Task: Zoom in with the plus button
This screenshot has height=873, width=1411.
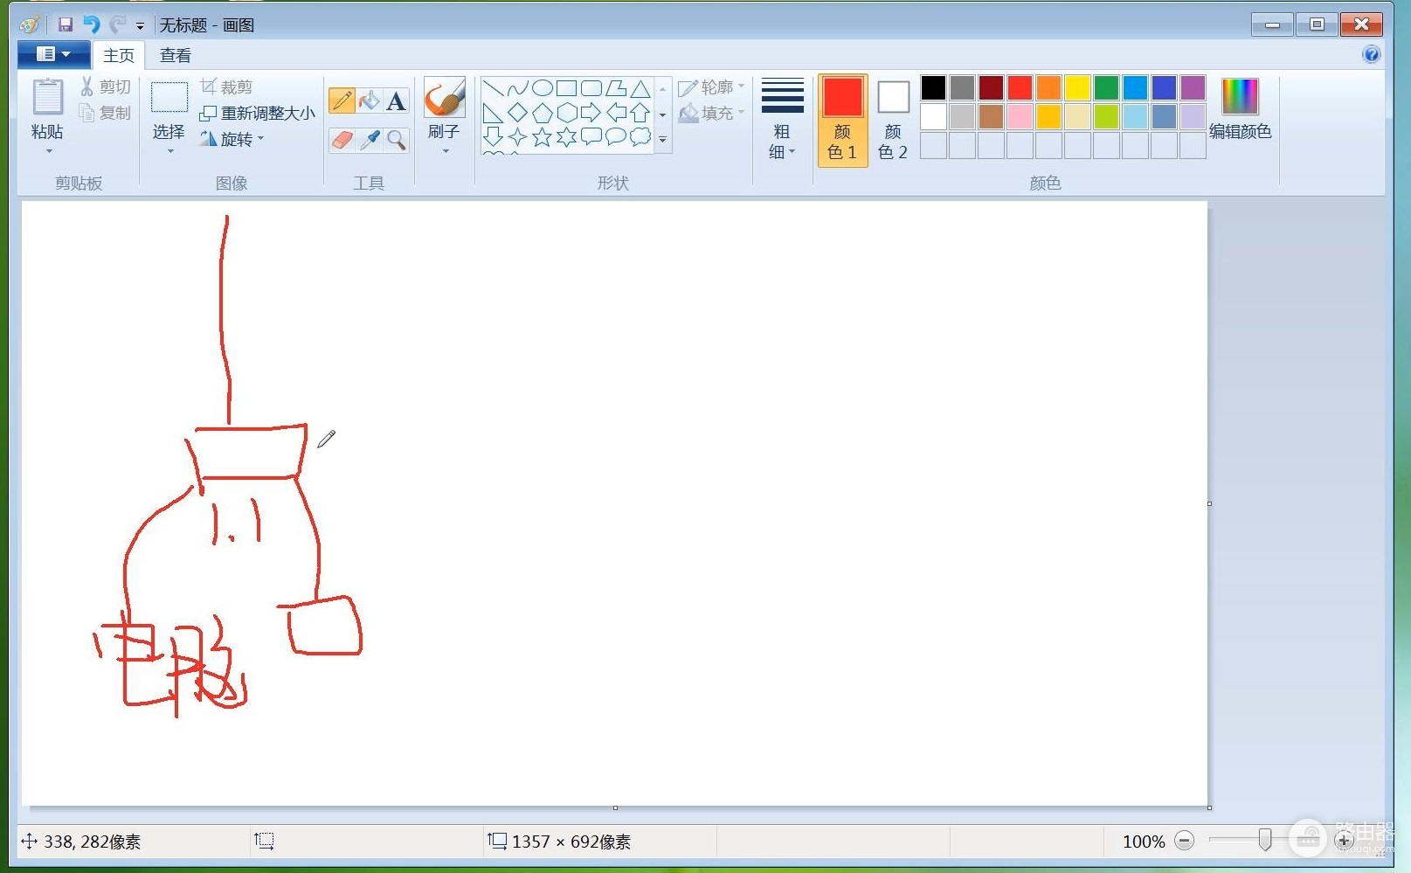Action: click(1344, 841)
